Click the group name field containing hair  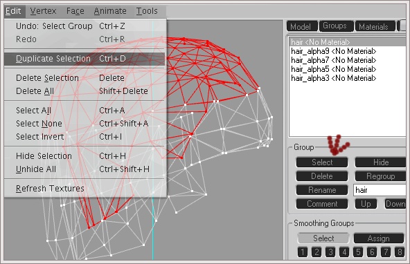tap(380, 190)
